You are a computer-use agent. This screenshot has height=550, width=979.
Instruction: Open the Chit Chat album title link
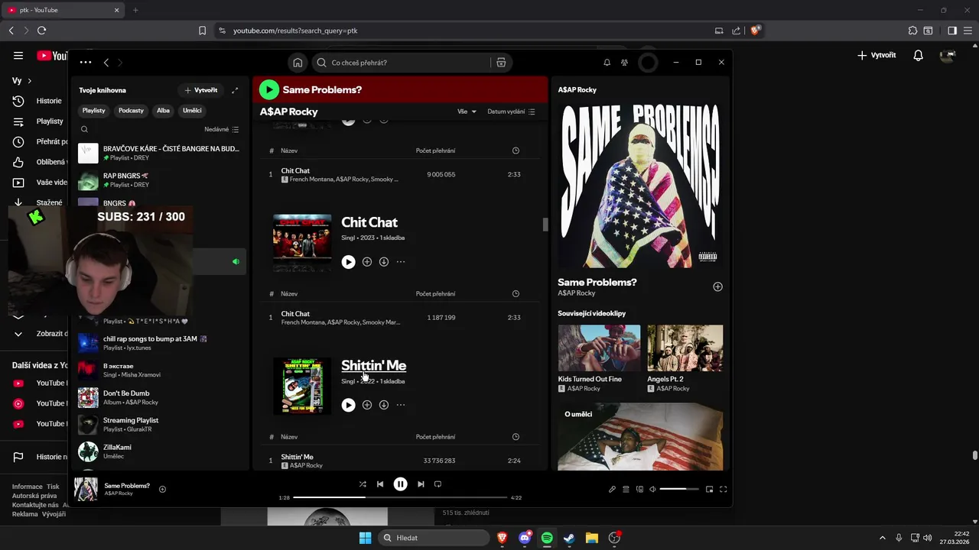click(369, 222)
